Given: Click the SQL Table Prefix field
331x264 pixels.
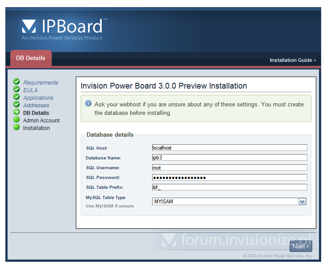Looking at the screenshot, I should pos(229,187).
